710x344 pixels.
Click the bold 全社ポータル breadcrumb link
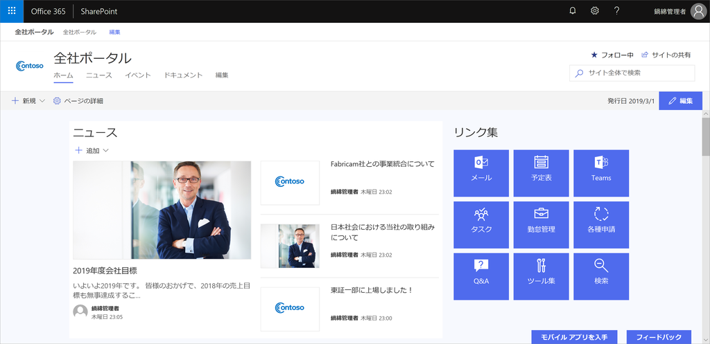(x=35, y=32)
